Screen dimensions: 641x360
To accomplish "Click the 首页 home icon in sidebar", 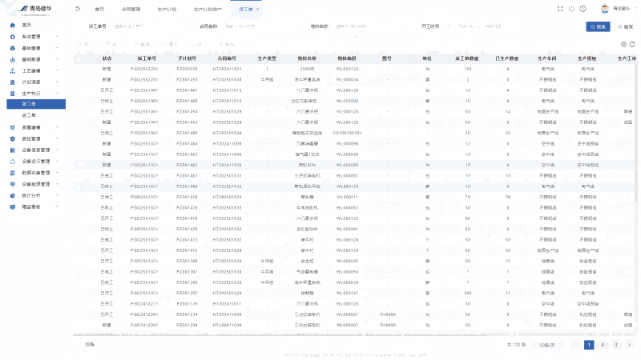I will tap(13, 25).
